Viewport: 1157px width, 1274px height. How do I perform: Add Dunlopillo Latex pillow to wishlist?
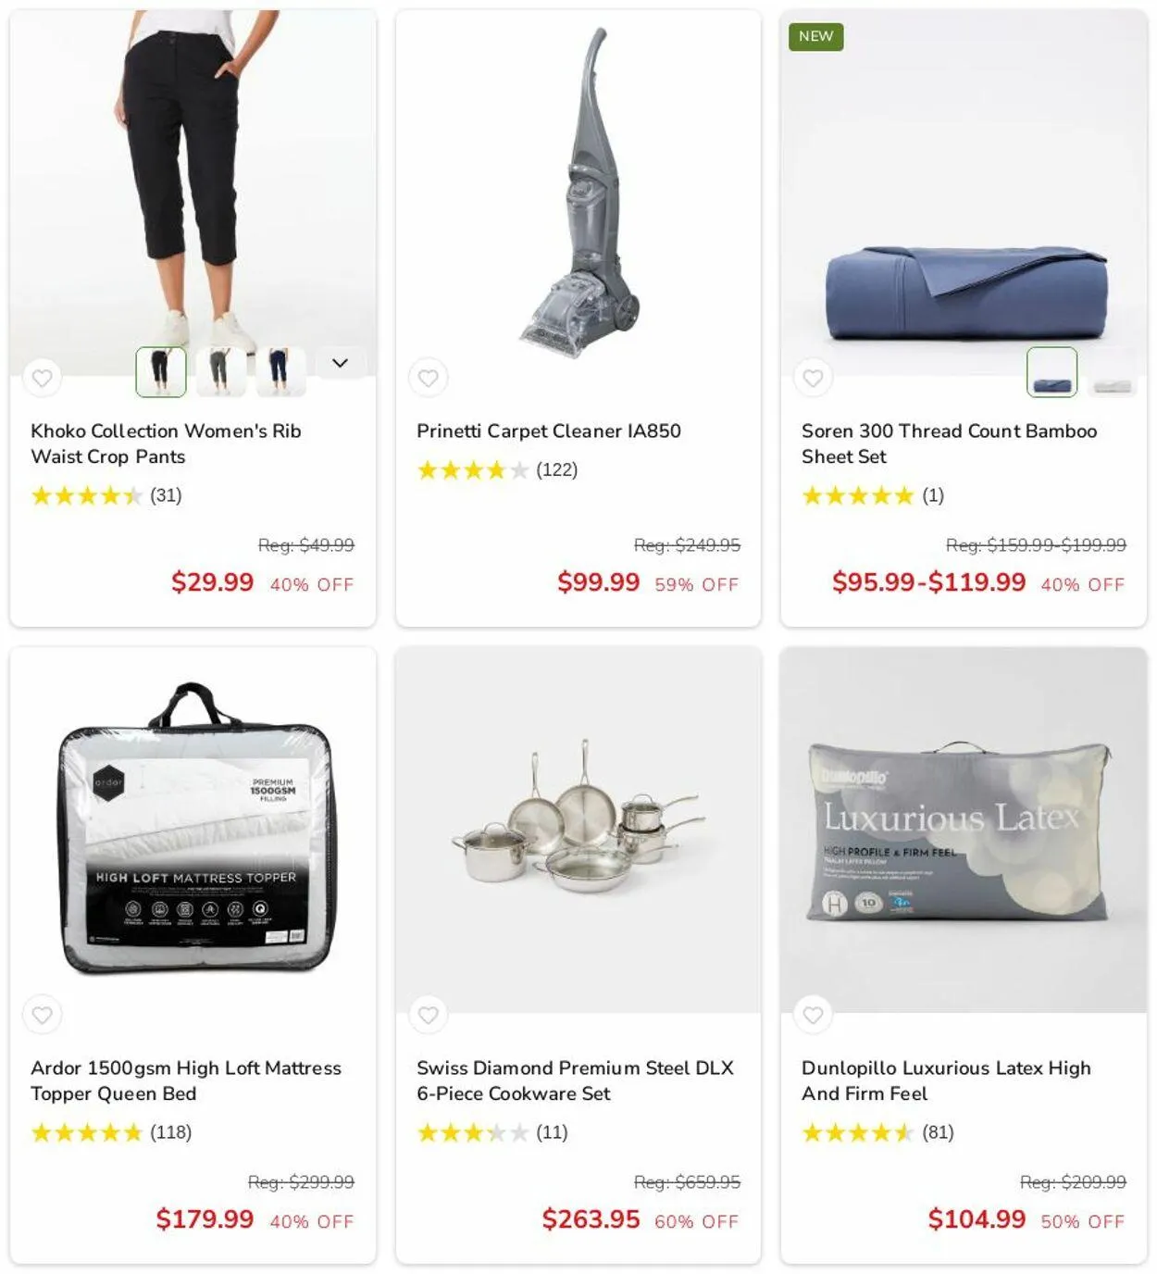pyautogui.click(x=813, y=1015)
